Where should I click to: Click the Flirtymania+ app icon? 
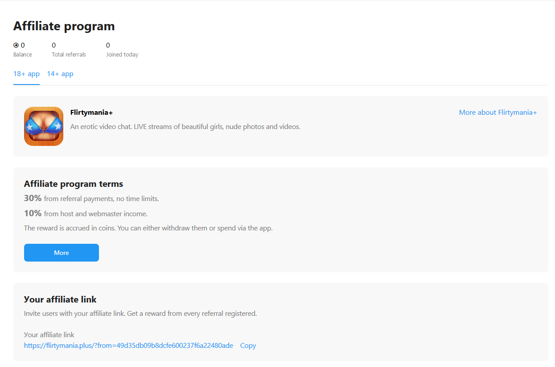[x=44, y=126]
